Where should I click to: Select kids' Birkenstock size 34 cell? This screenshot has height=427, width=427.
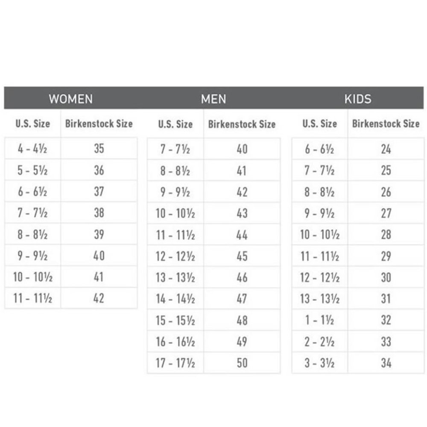point(386,363)
